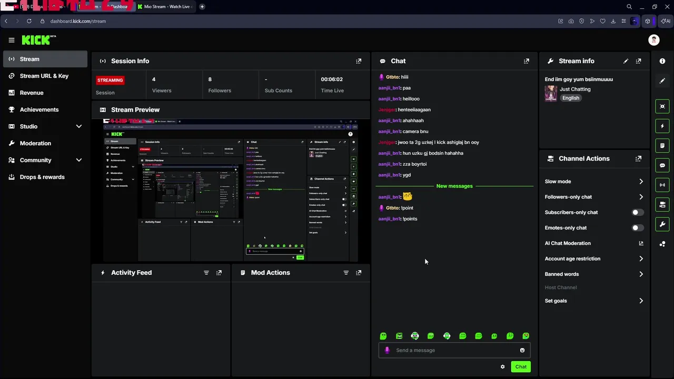Open the Achievements page

tap(45, 109)
